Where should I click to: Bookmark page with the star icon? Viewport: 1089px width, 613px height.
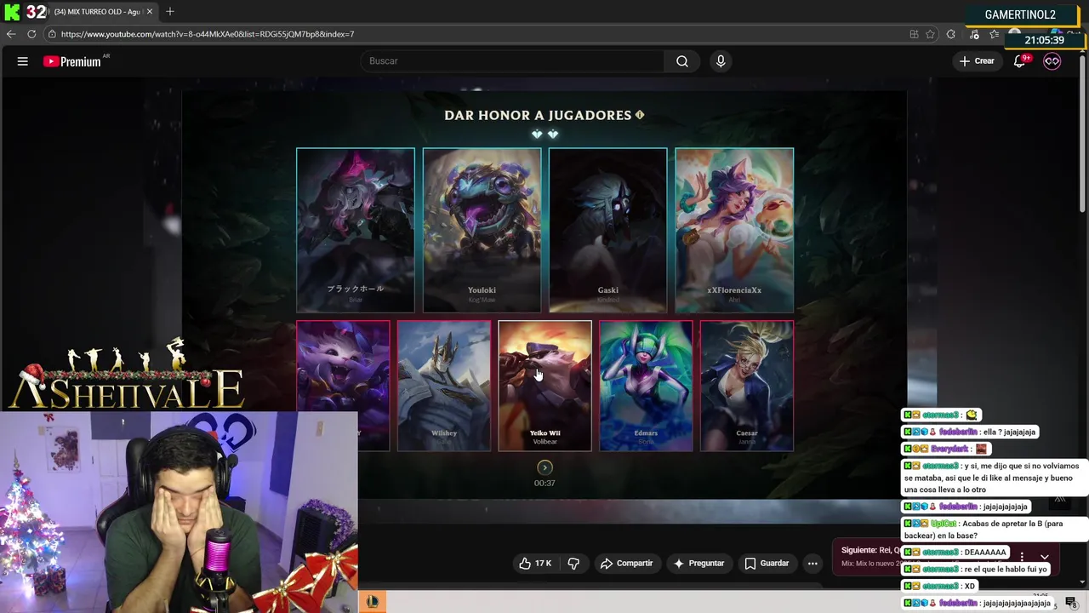(x=930, y=34)
